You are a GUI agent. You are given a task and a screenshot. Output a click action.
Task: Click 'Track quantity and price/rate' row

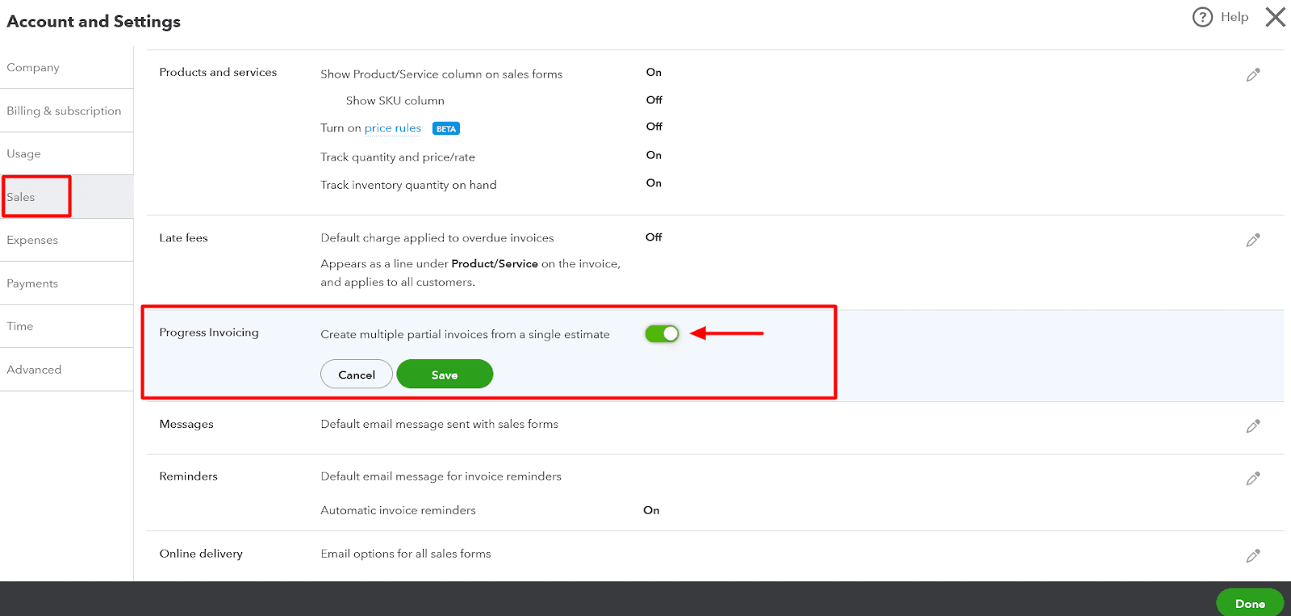coord(398,157)
